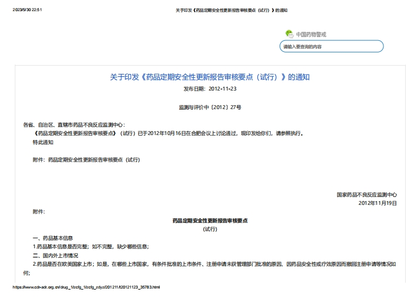Click the blue article title heading
Screen dimensions: 420x297
(210, 77)
